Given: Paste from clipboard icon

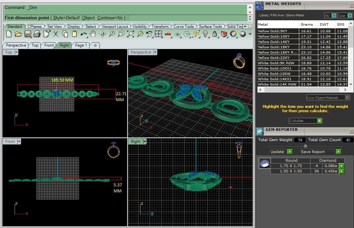Looking at the screenshot, I should click(x=74, y=34).
